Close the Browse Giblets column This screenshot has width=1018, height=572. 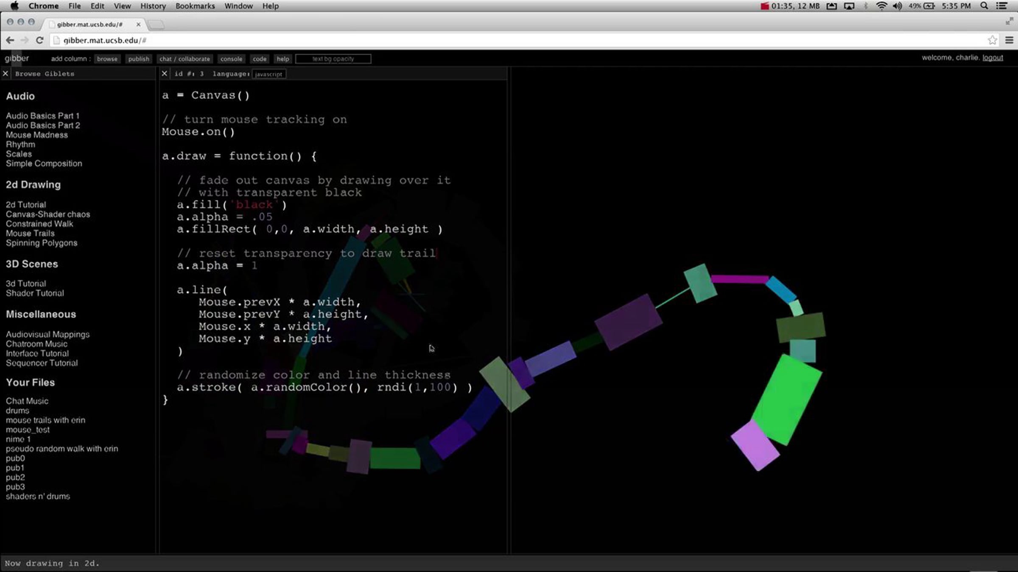point(6,74)
